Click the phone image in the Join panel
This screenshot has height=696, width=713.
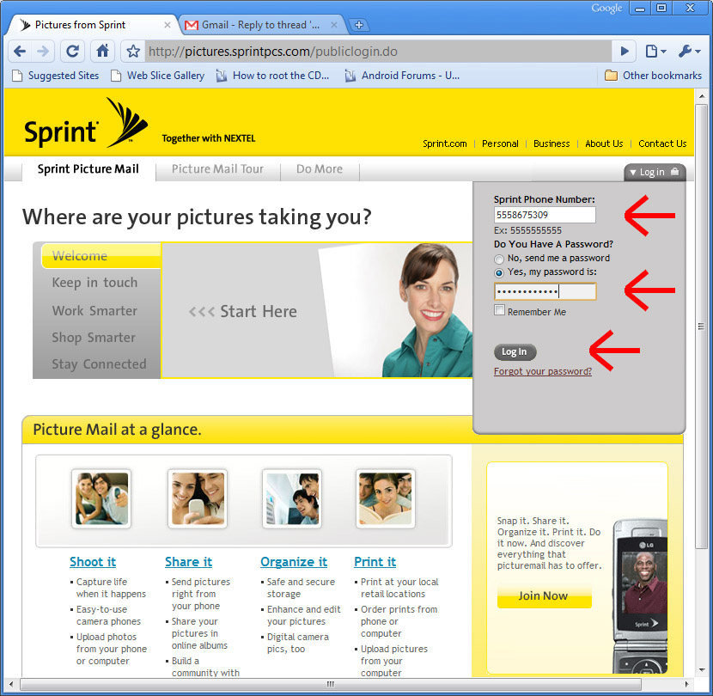tap(640, 597)
